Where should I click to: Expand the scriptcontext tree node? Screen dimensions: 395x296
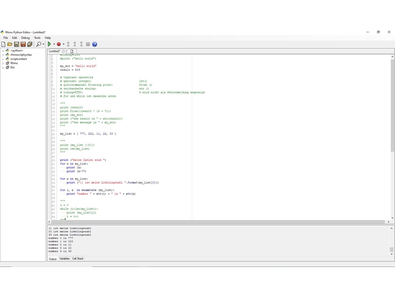point(3,59)
